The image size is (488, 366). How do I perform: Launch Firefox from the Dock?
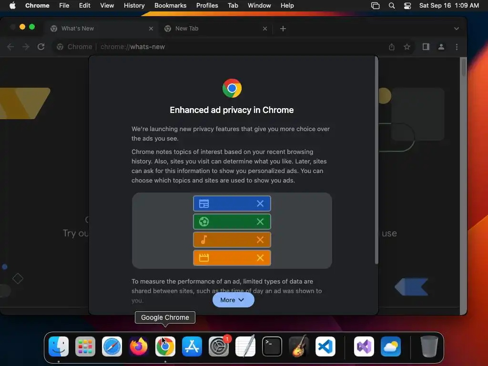(139, 346)
